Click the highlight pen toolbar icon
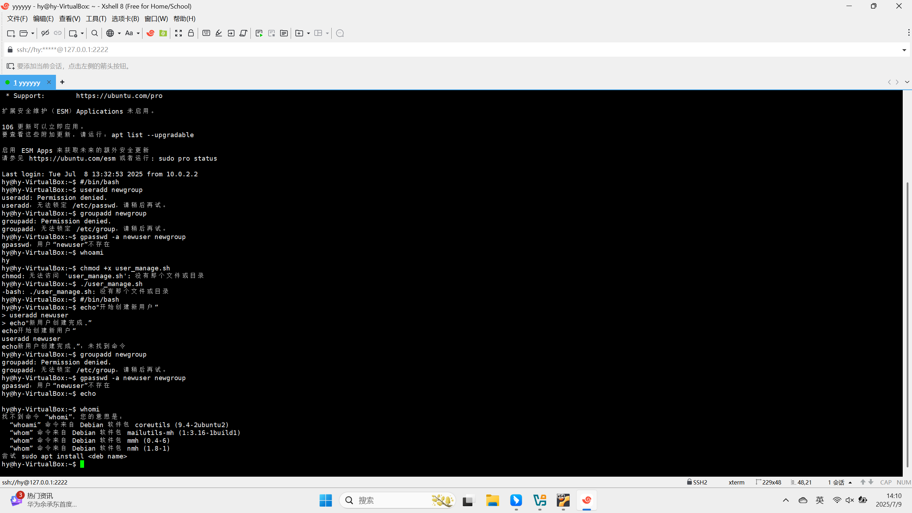The height and width of the screenshot is (513, 912). (x=219, y=33)
